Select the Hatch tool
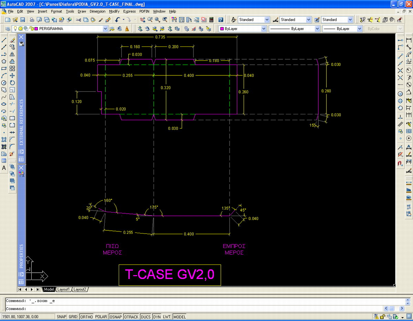Viewport: 413px width, 321px height. coord(4,139)
